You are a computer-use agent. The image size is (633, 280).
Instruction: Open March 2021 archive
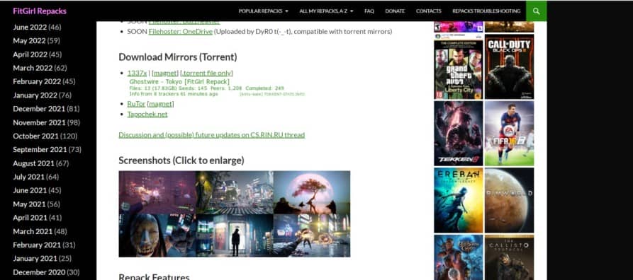coord(33,232)
